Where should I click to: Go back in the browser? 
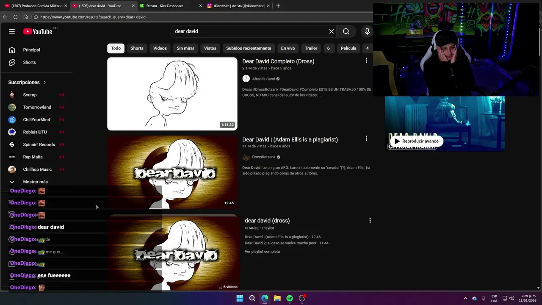click(x=5, y=17)
